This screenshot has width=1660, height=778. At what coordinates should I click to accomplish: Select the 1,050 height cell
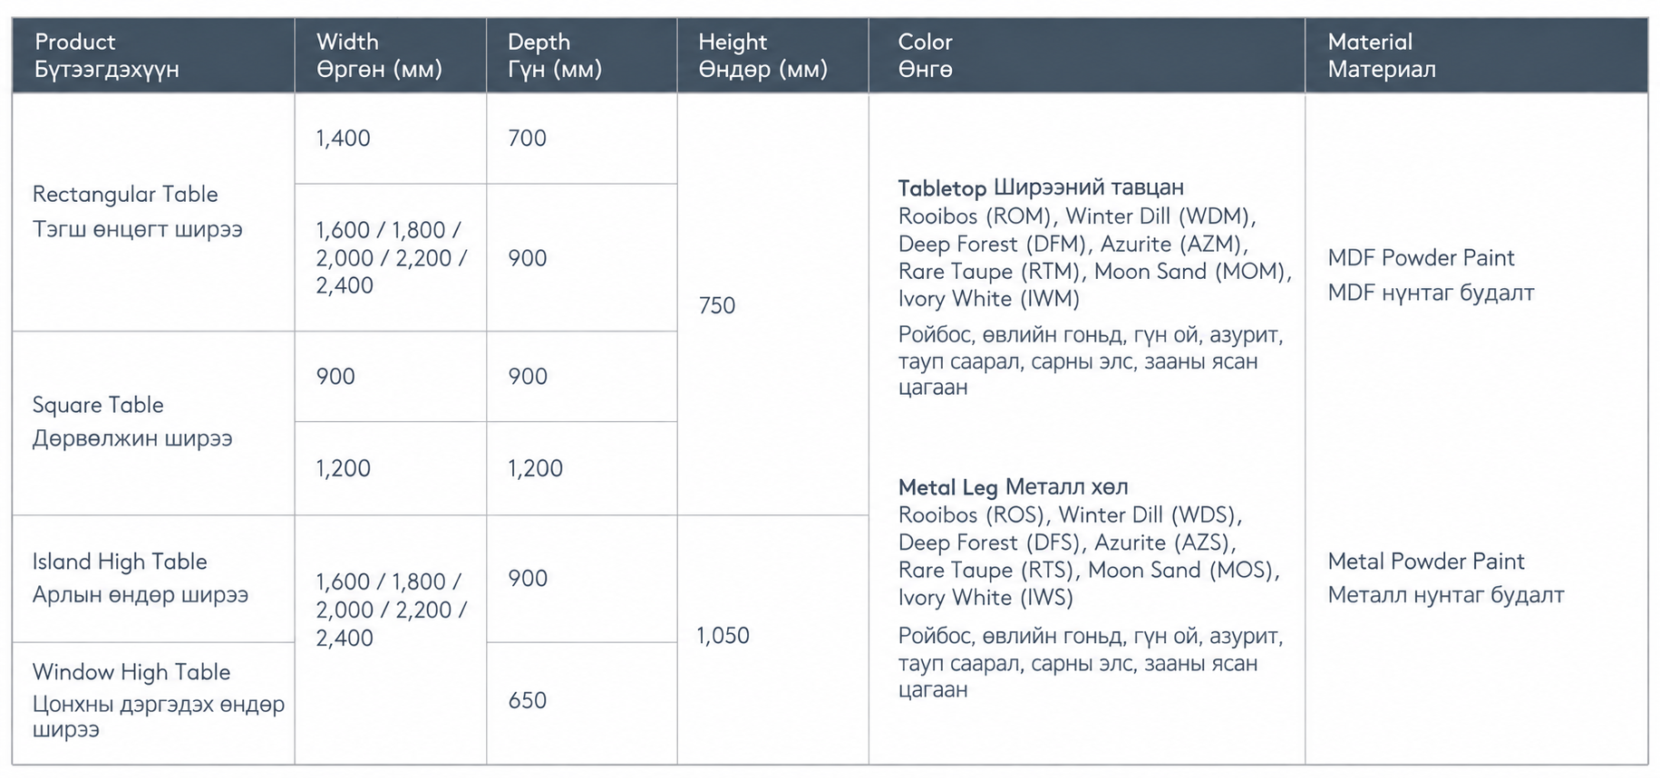(773, 639)
